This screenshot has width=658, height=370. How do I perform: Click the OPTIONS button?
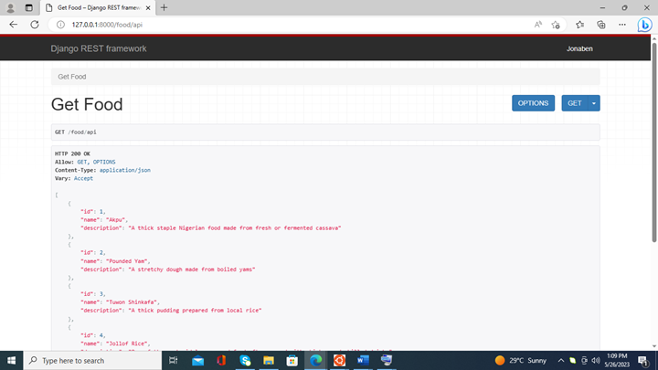tap(533, 103)
